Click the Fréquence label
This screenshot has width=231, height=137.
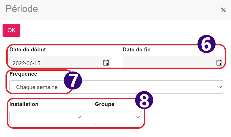[23, 74]
